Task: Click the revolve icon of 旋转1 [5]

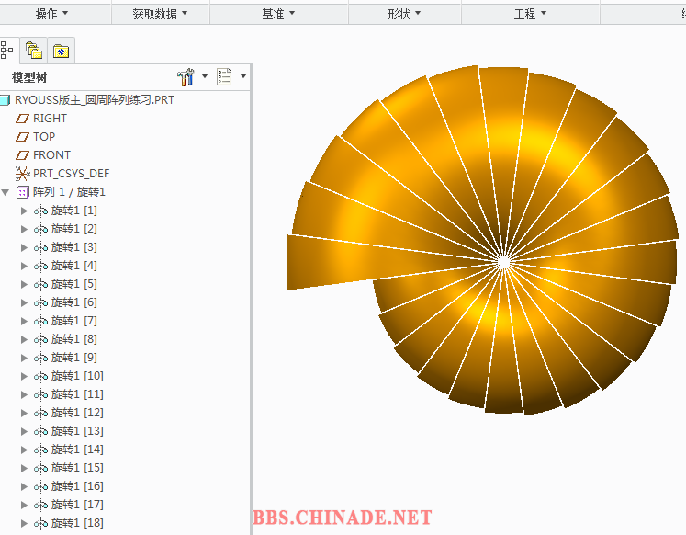Action: click(x=40, y=284)
